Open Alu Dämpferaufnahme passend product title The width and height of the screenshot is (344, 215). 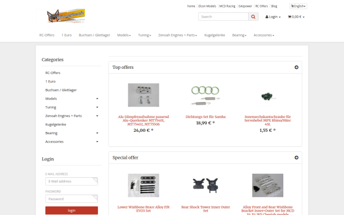point(143,120)
